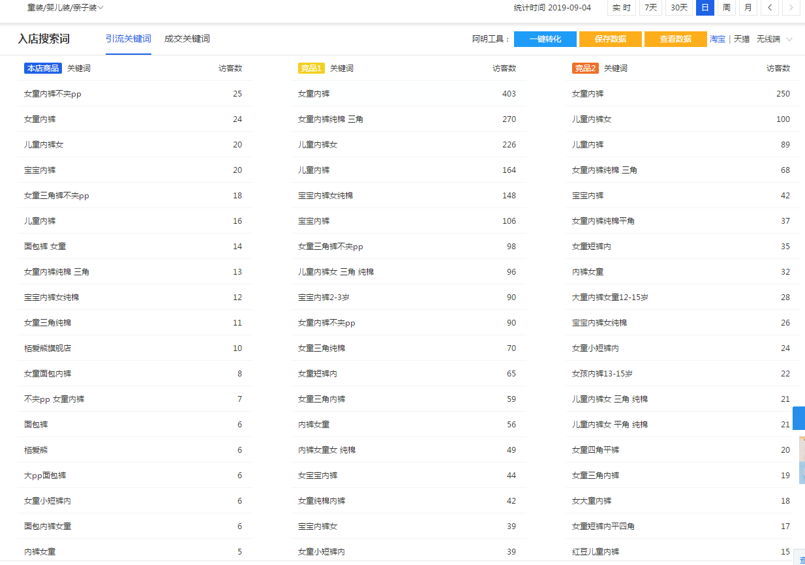The height and width of the screenshot is (565, 805).
Task: Select the 实时 time range
Action: coord(622,8)
